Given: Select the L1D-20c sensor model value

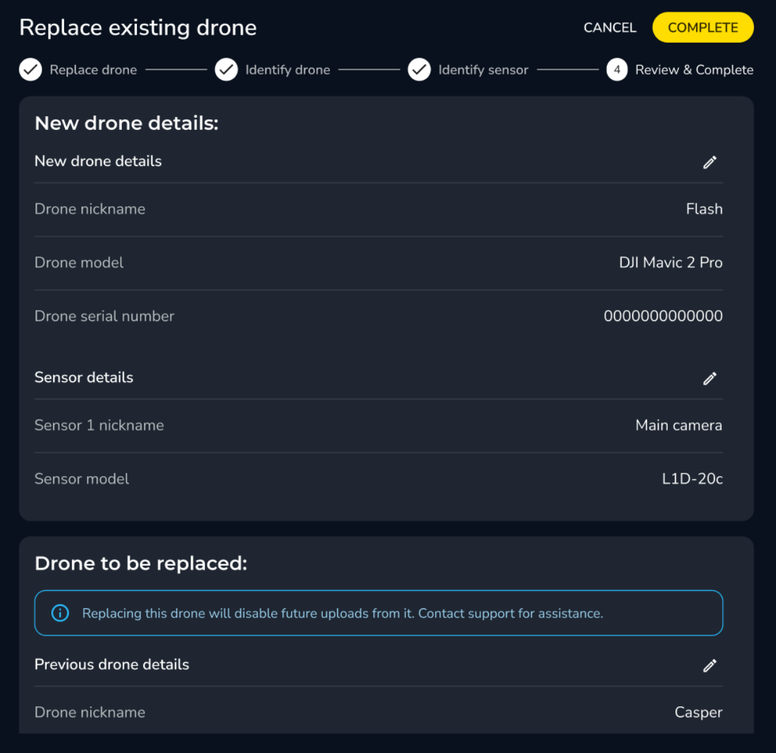Looking at the screenshot, I should [x=692, y=479].
